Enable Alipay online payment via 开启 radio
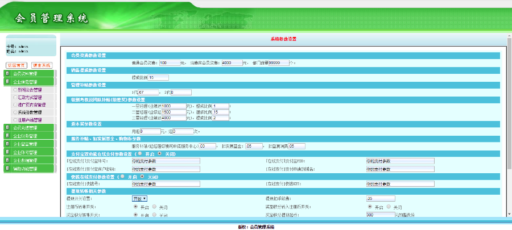 (140, 153)
